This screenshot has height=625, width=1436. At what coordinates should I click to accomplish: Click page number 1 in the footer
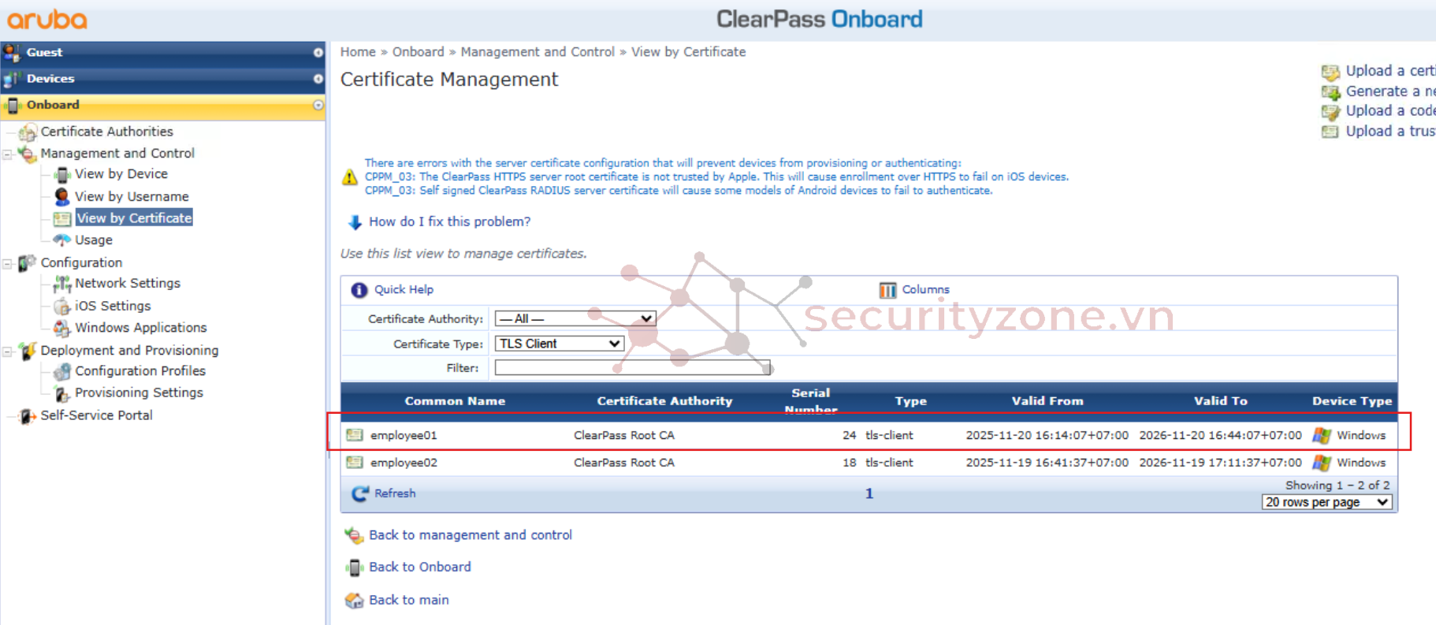click(x=869, y=493)
